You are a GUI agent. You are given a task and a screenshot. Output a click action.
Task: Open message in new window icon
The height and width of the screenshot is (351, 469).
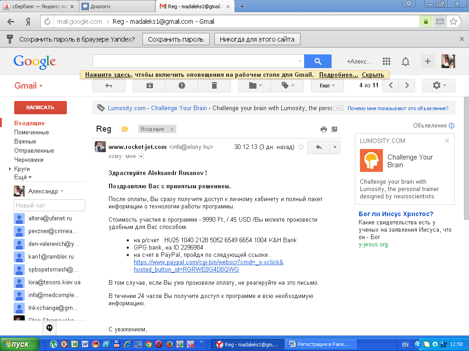334,129
